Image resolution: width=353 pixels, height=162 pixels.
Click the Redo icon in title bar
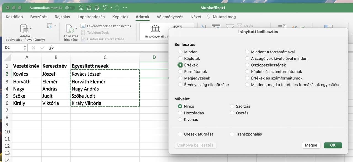tap(117, 8)
